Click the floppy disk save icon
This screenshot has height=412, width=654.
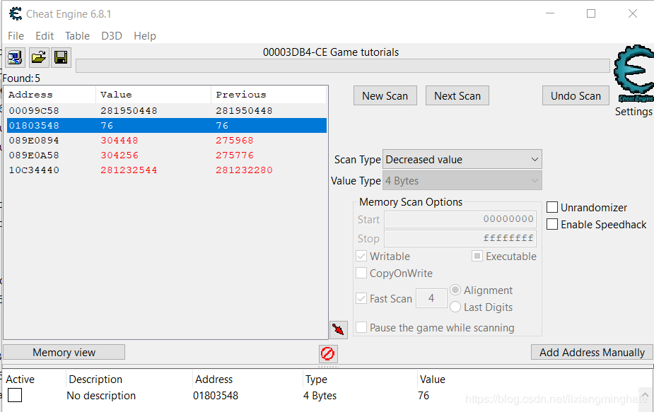tap(61, 58)
